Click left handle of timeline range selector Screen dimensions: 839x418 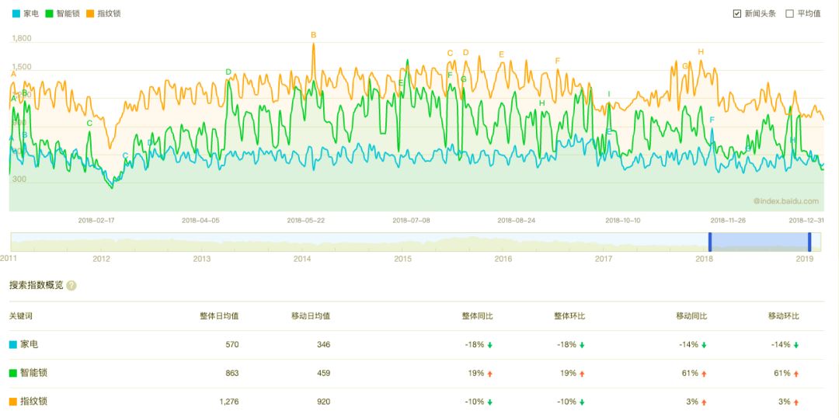click(x=709, y=242)
